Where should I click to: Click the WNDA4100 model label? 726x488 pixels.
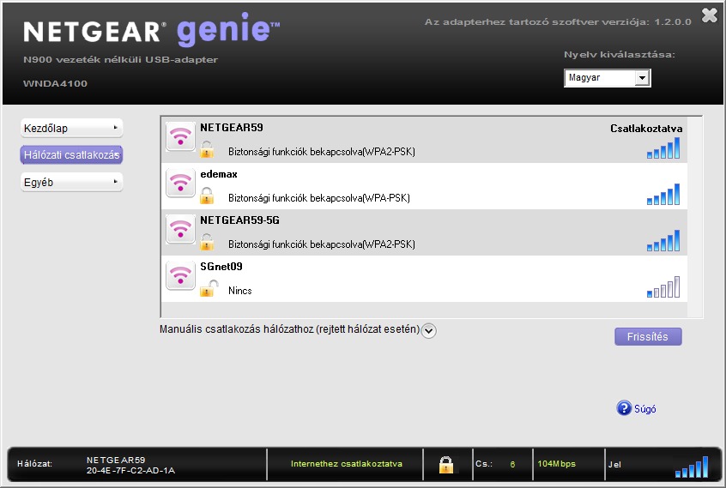(x=55, y=84)
